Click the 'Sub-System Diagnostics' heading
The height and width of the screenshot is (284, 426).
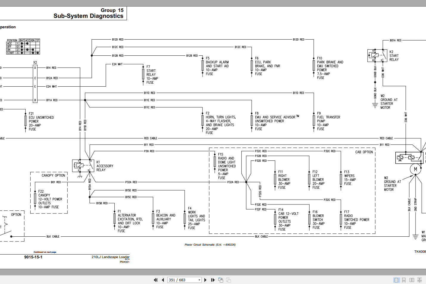(88, 16)
